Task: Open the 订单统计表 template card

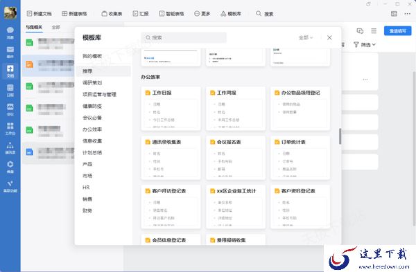Action: (x=300, y=158)
